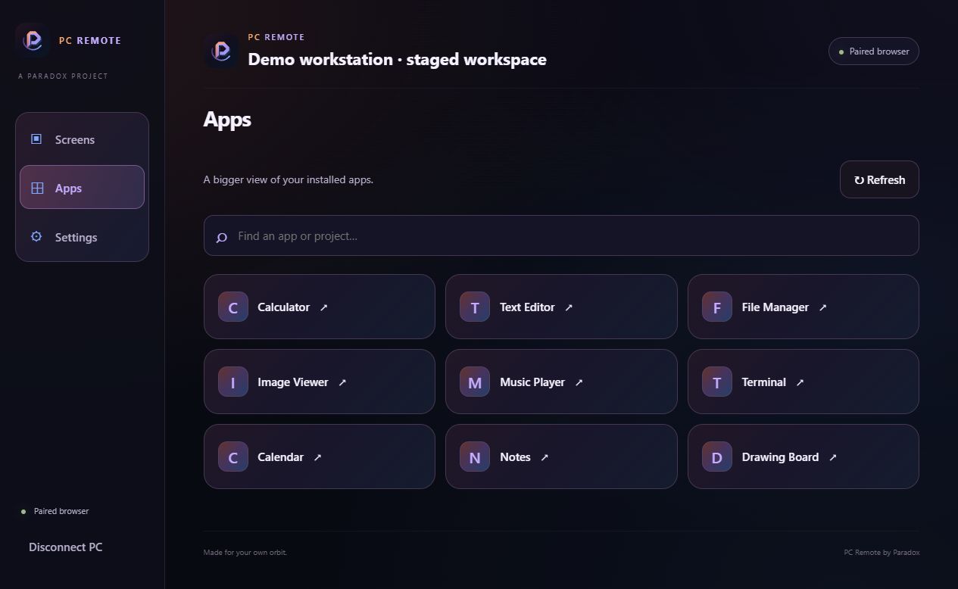Click the Image Viewer I icon
Screen dimensions: 958x589
(x=233, y=382)
